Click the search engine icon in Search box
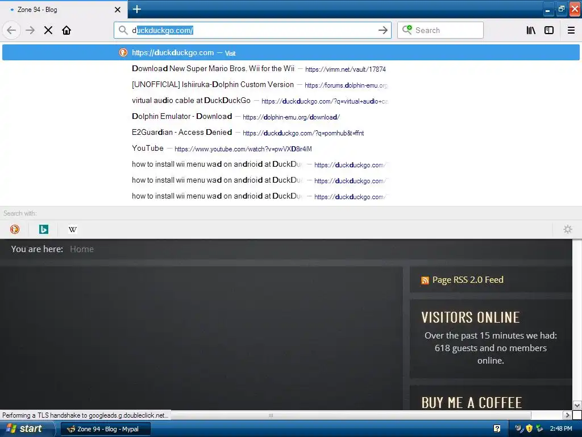Viewport: 582px width, 437px height. tap(407, 30)
